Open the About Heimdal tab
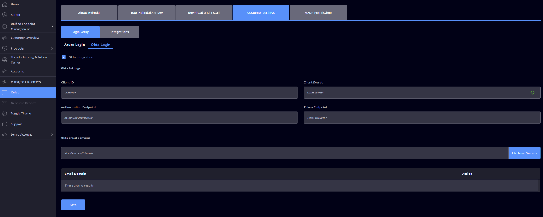The image size is (543, 217). 89,13
